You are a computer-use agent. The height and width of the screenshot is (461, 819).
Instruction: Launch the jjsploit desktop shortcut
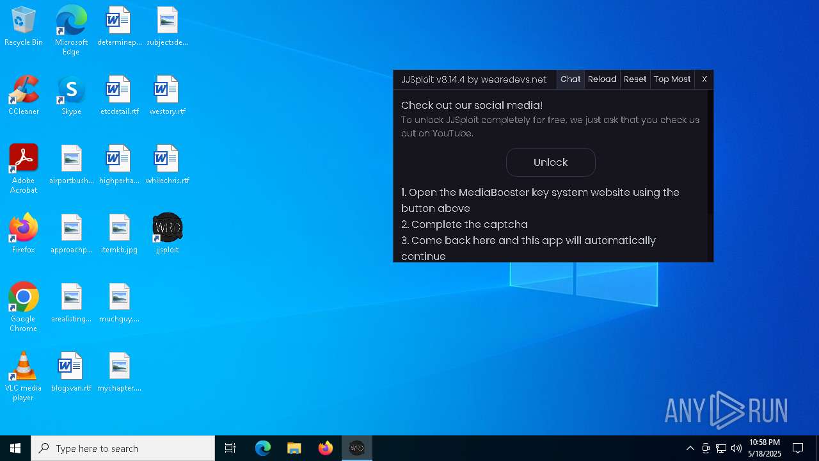167,234
